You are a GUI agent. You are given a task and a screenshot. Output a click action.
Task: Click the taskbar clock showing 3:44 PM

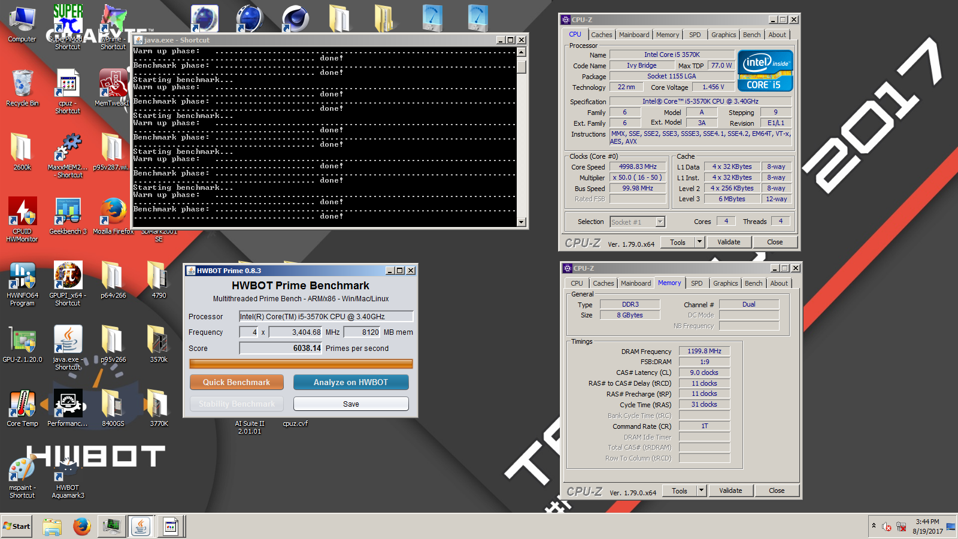click(x=927, y=526)
